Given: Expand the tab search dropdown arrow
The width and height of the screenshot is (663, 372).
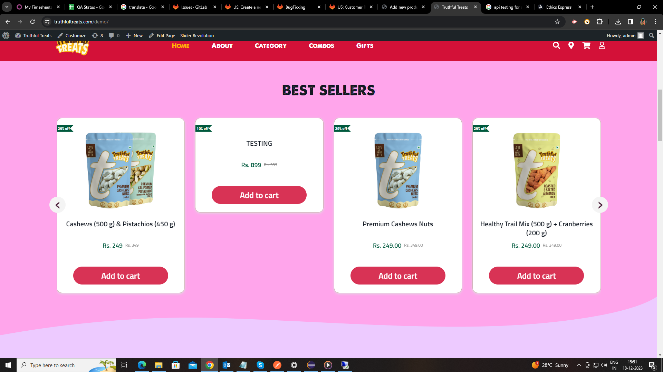Looking at the screenshot, I should pos(7,7).
